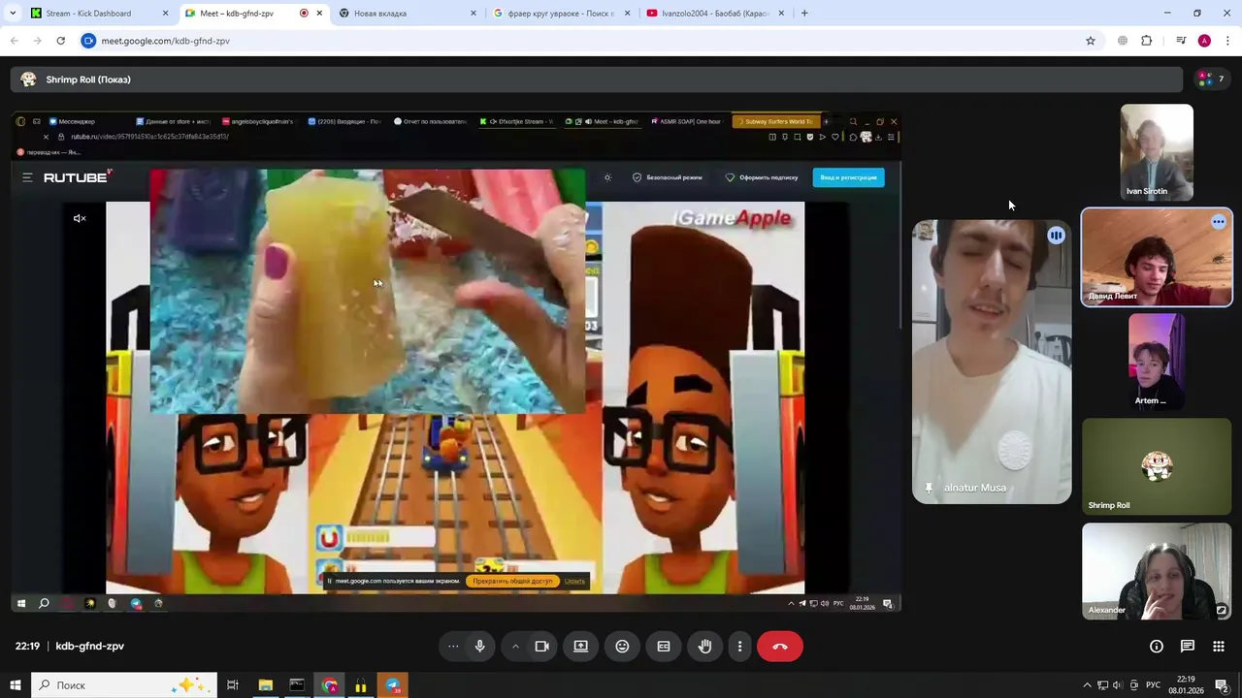1242x698 pixels.
Task: Expand video settings chevron beside camera
Action: 515,647
